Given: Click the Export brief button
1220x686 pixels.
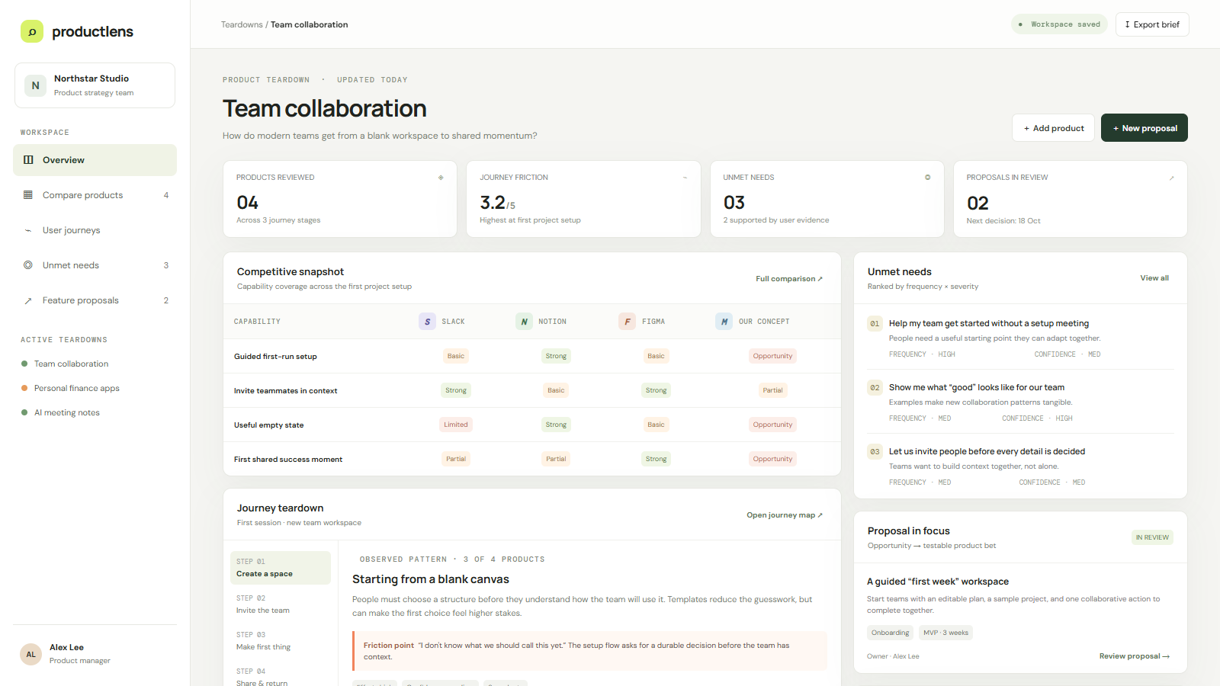Looking at the screenshot, I should 1152,24.
